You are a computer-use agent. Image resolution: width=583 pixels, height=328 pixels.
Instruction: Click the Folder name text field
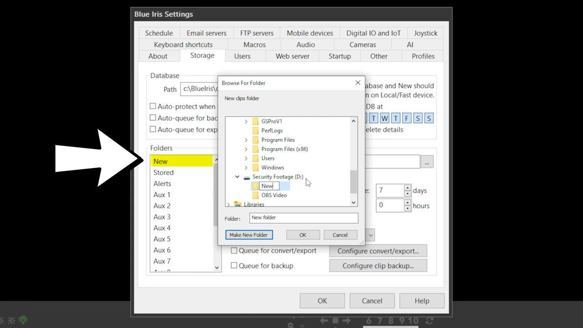coord(304,218)
